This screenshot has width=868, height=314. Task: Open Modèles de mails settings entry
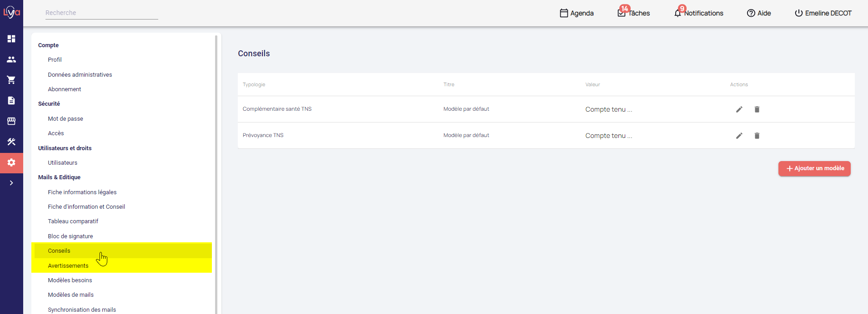coord(70,295)
